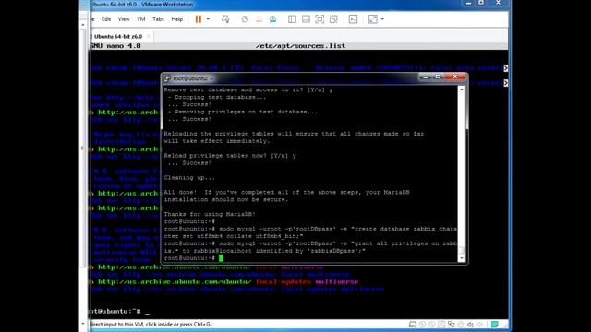Click the network adapter status icon
Screen dimensions: 591x332
pos(452,324)
